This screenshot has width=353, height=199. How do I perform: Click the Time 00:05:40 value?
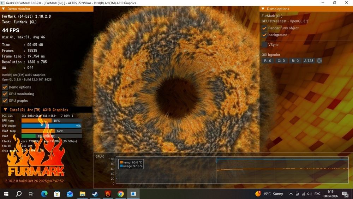35,45
